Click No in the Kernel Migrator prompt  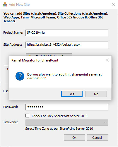96,94
